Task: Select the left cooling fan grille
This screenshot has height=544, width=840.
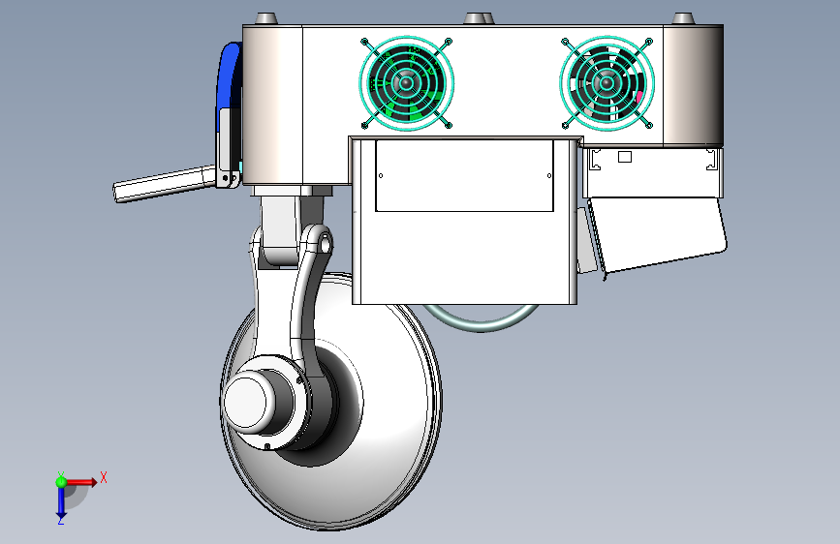Action: pyautogui.click(x=407, y=83)
